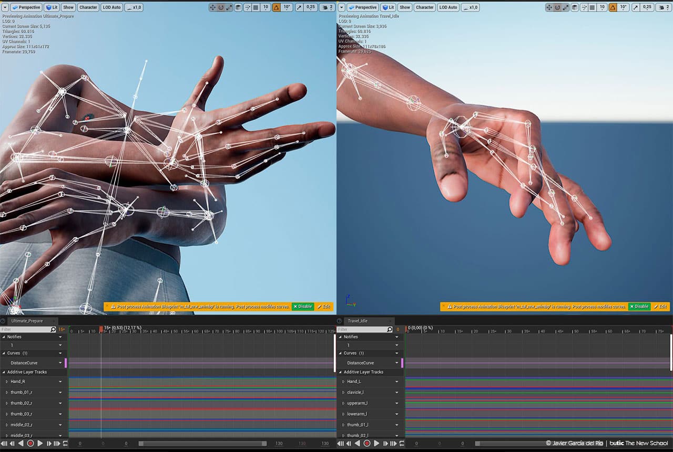This screenshot has width=673, height=452.
Task: Open left viewport options dropdown arrow
Action: pyautogui.click(x=5, y=7)
